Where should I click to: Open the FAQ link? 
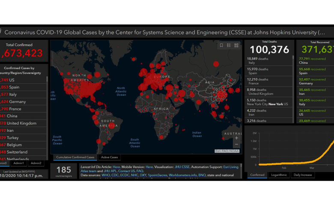click(x=140, y=171)
